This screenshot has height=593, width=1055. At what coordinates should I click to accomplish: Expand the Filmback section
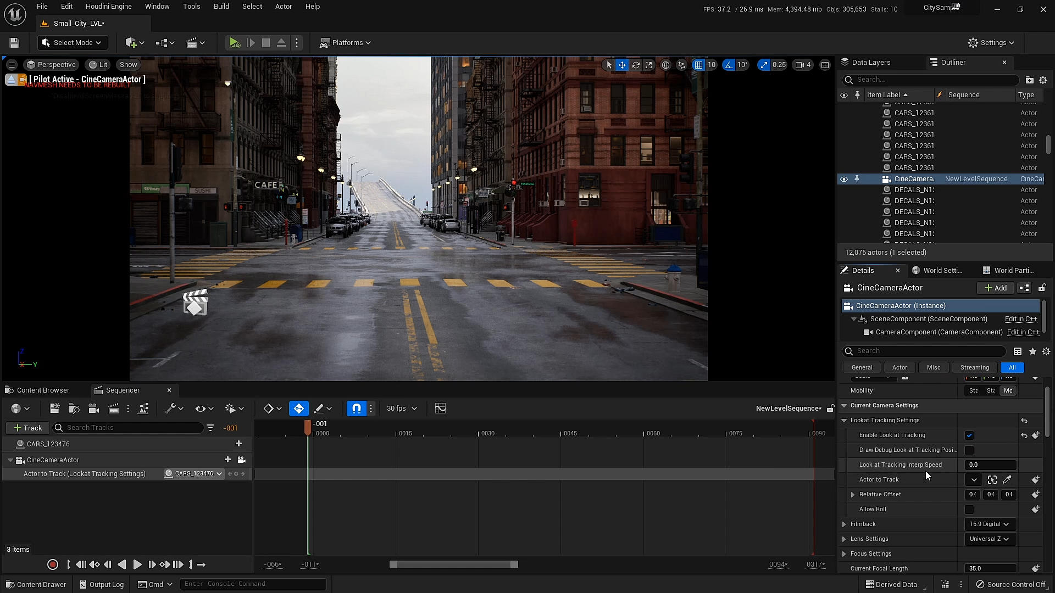coord(844,524)
